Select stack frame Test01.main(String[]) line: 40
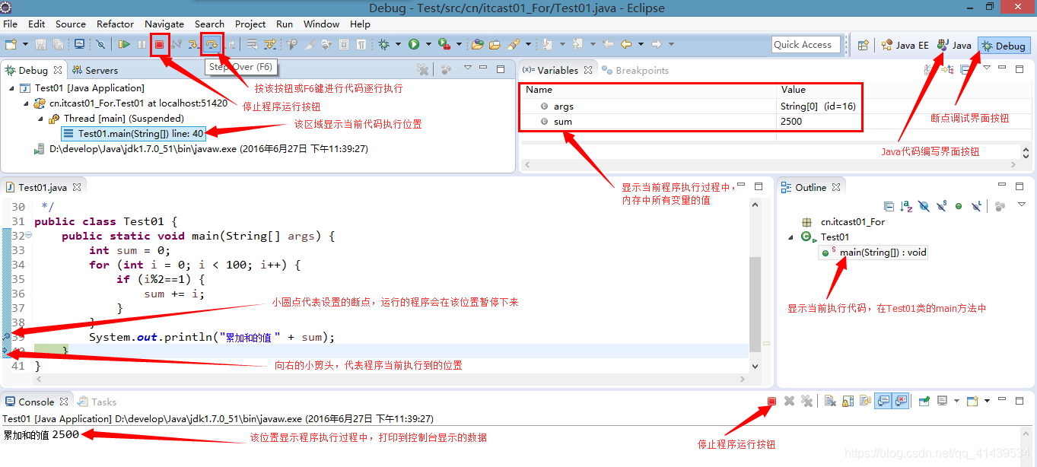 (134, 134)
